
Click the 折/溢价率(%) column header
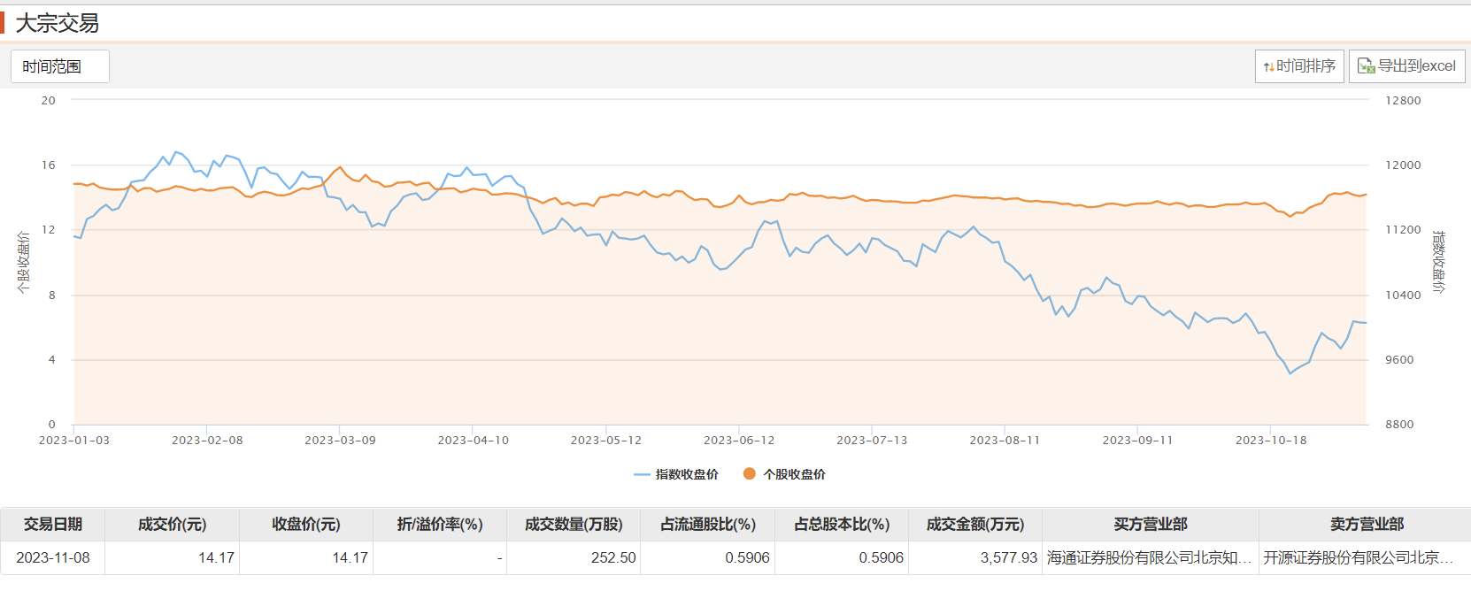tap(440, 524)
